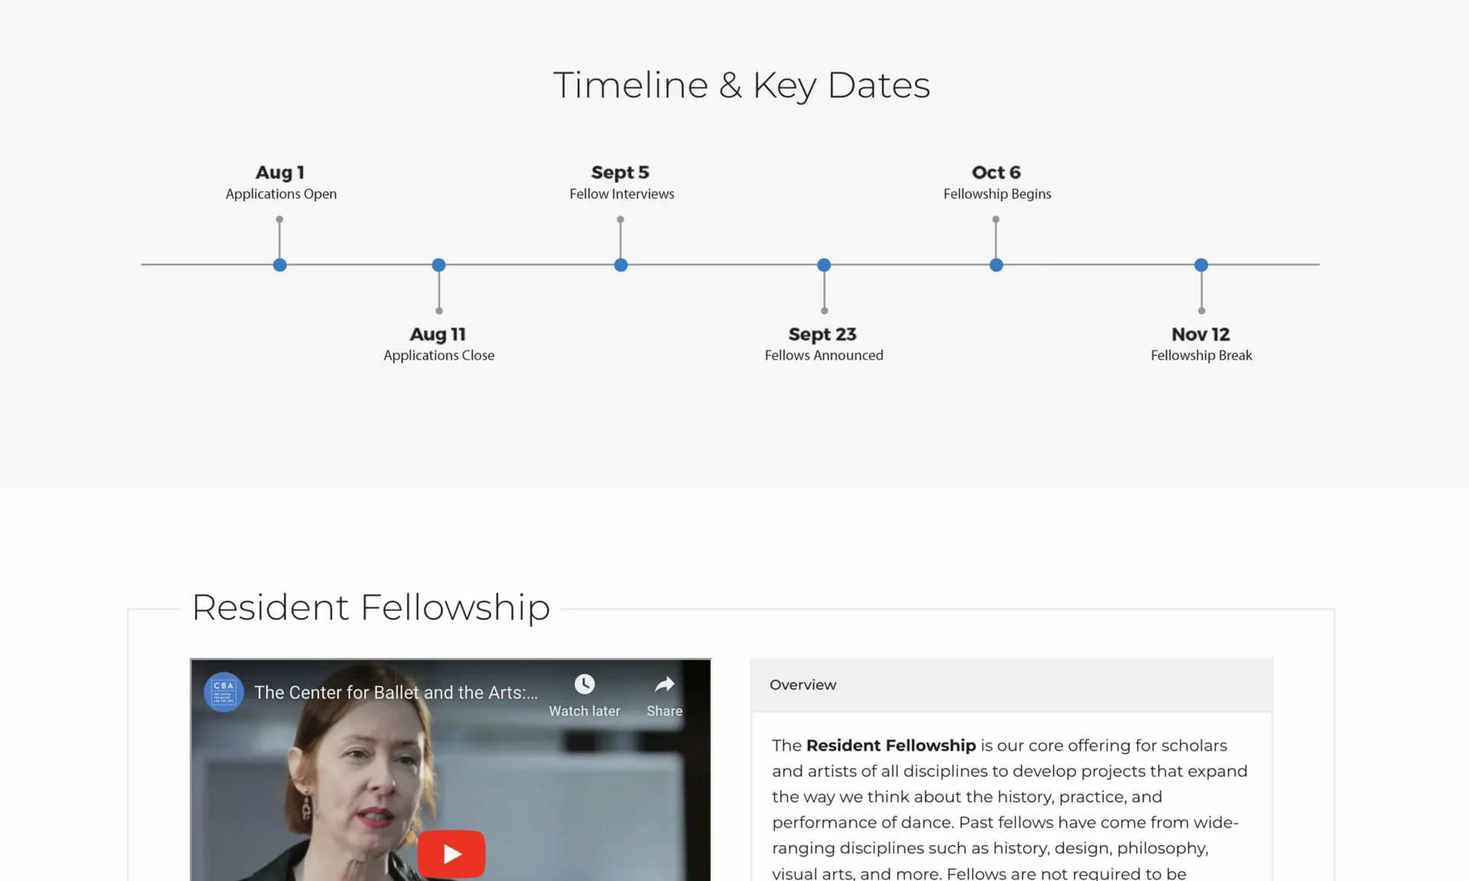This screenshot has height=881, width=1469.
Task: Click the YouTube play button on the video
Action: pos(451,853)
